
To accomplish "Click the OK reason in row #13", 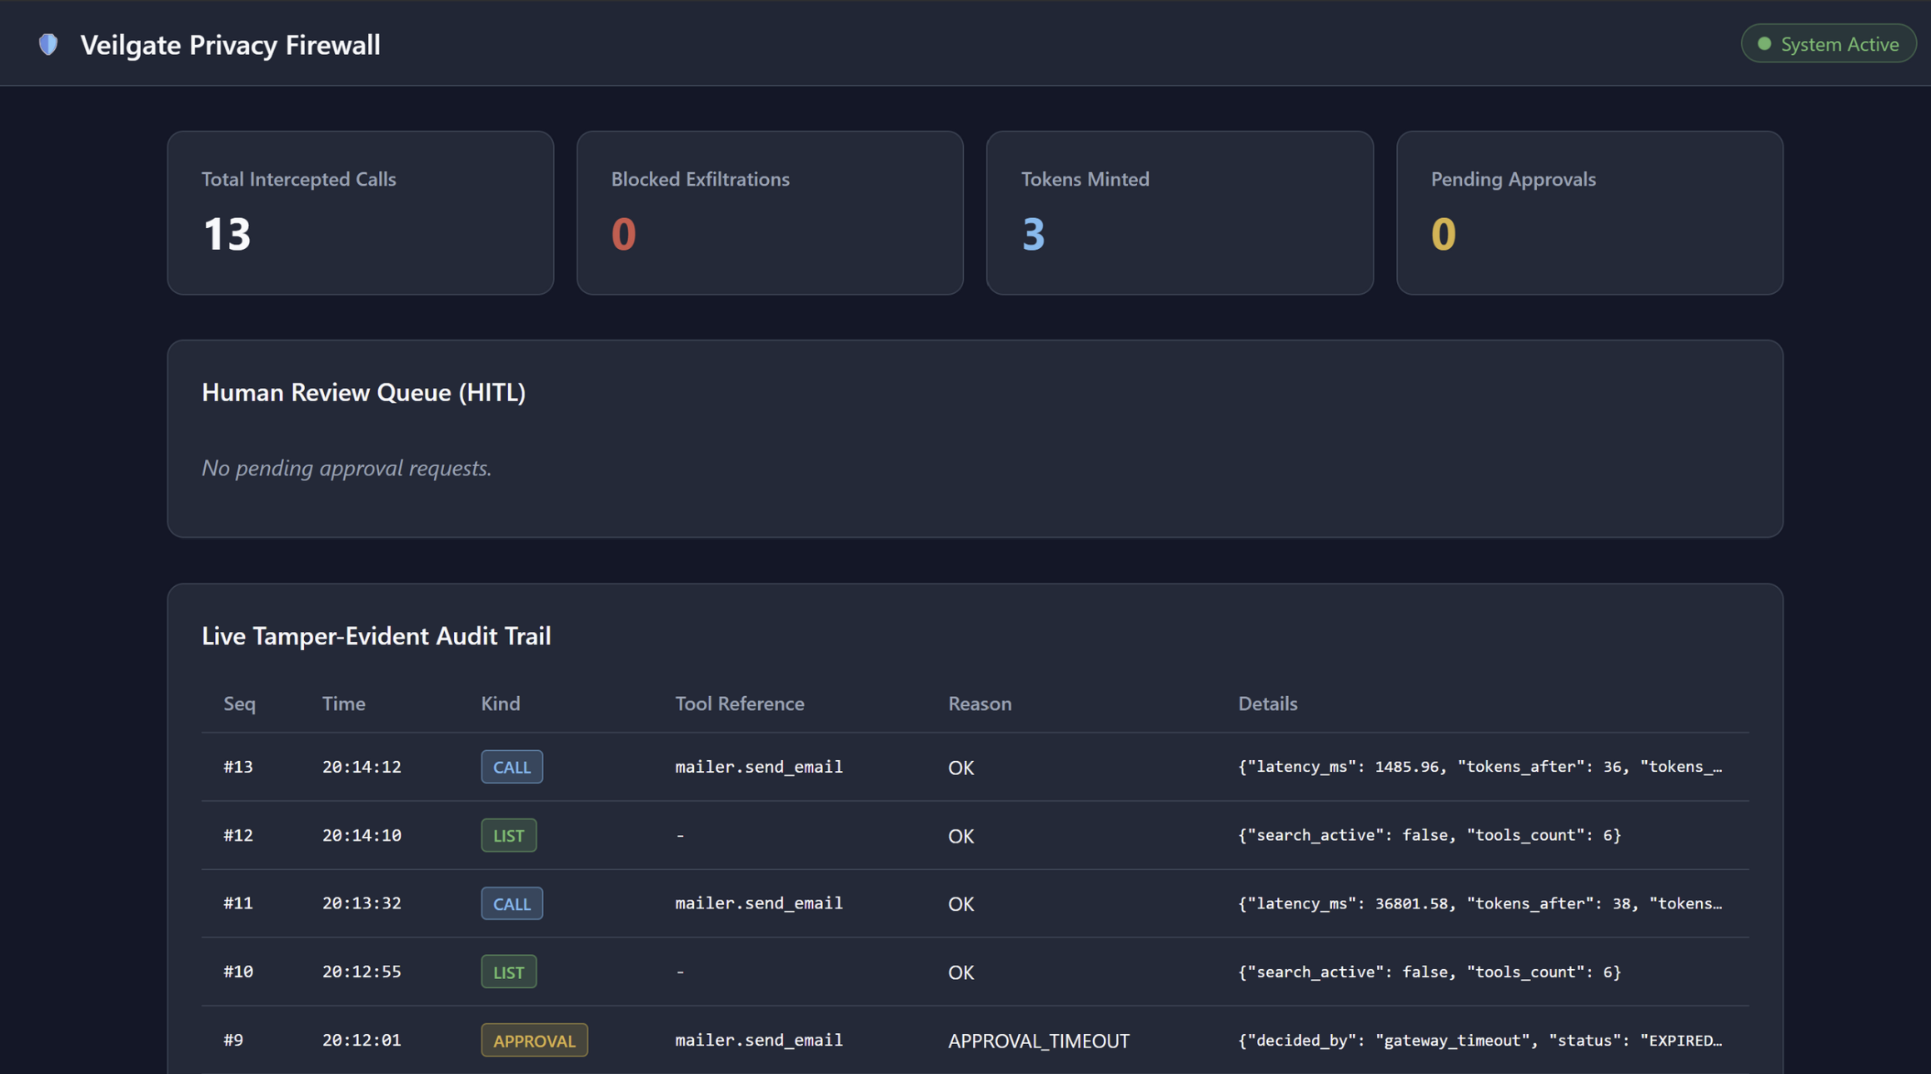I will tap(961, 768).
